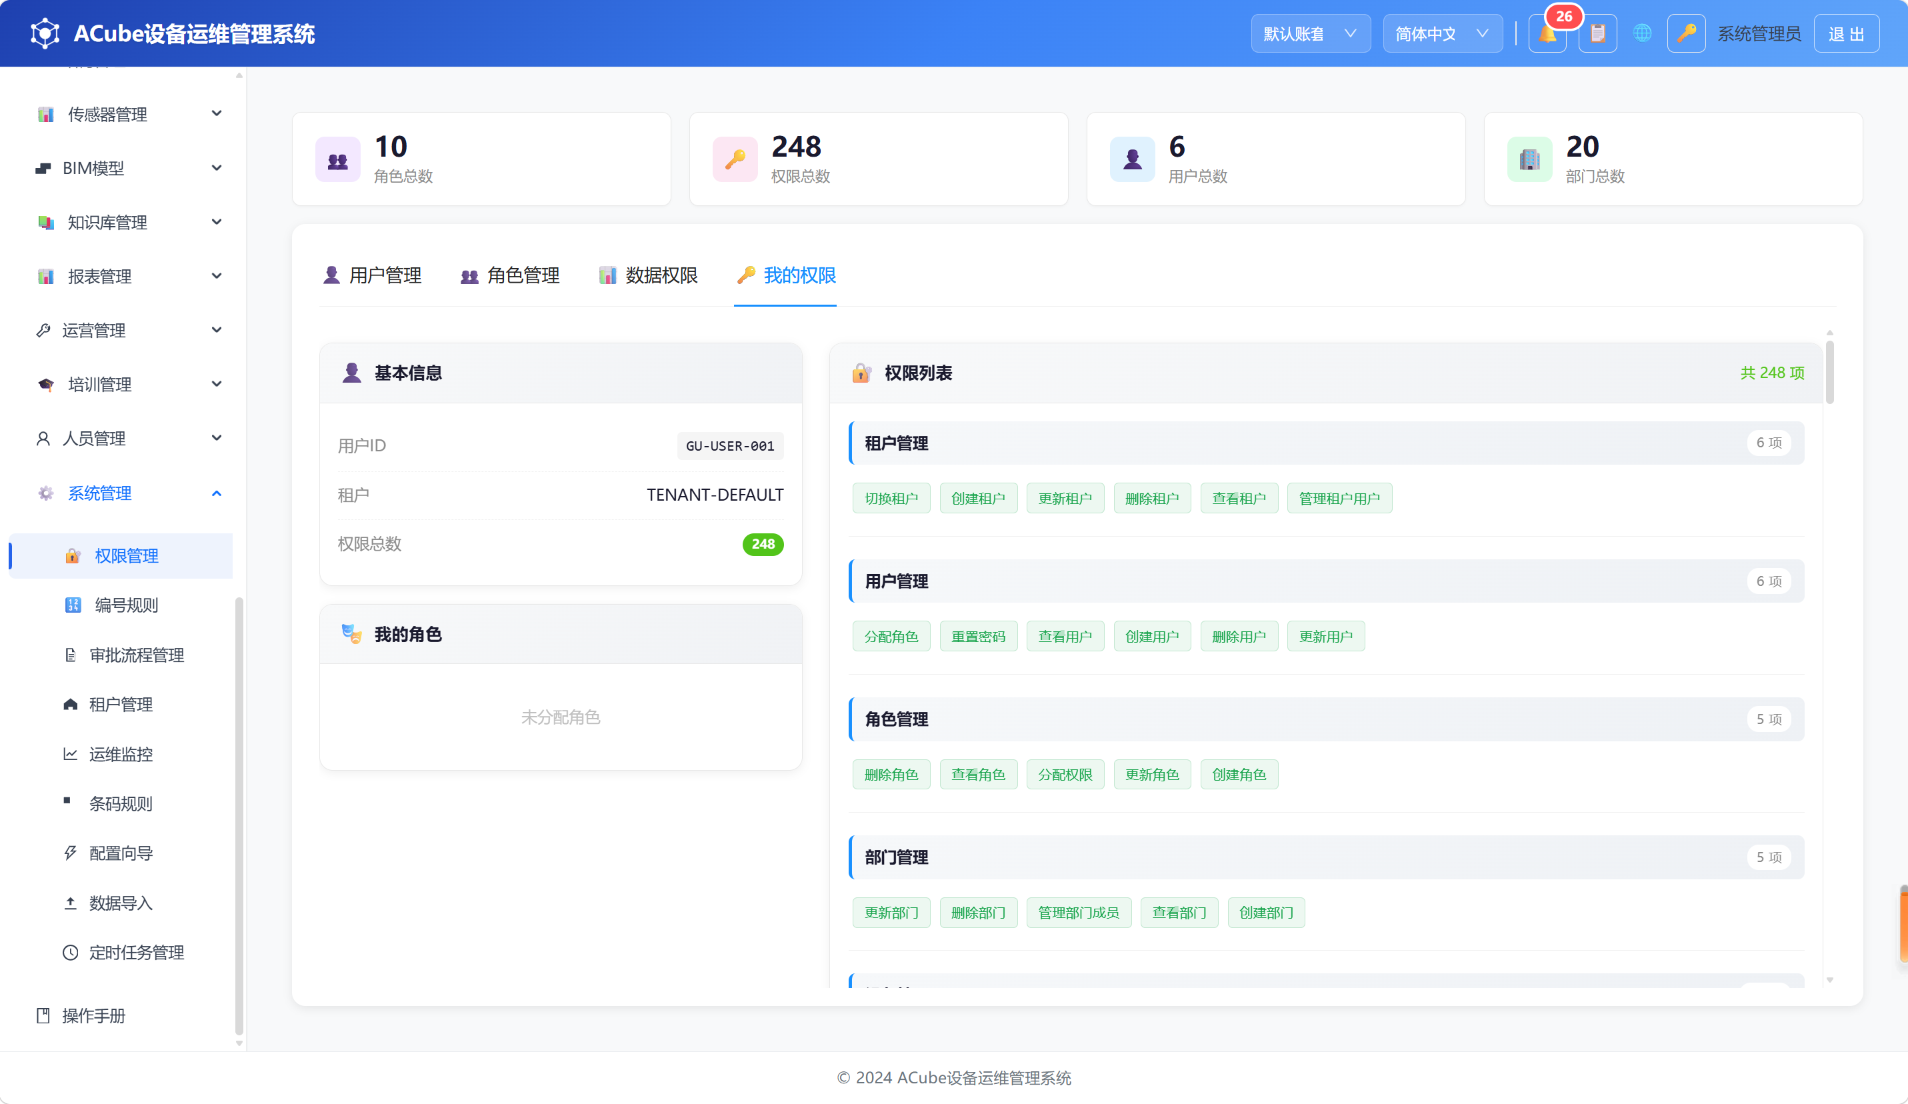Open 数据导入 in the sidebar

pyautogui.click(x=121, y=903)
